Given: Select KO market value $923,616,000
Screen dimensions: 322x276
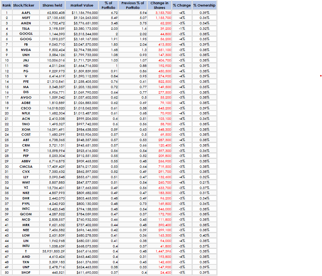Looking at the screenshot, I should pyautogui.click(x=82, y=150).
